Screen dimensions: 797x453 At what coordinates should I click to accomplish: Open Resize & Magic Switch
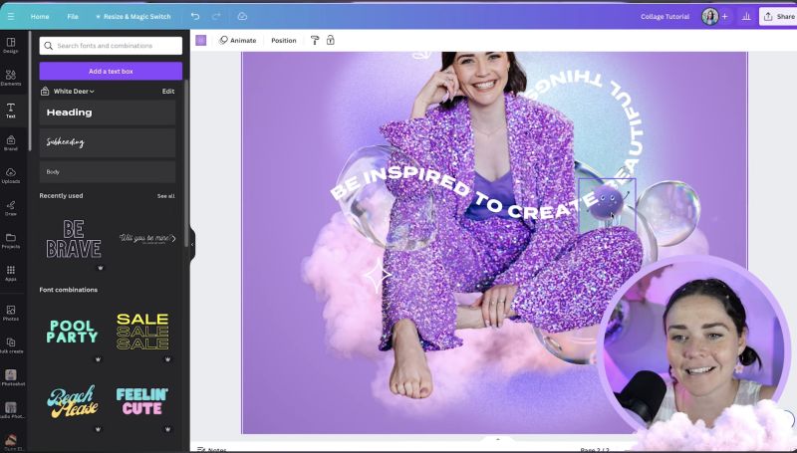coord(133,16)
